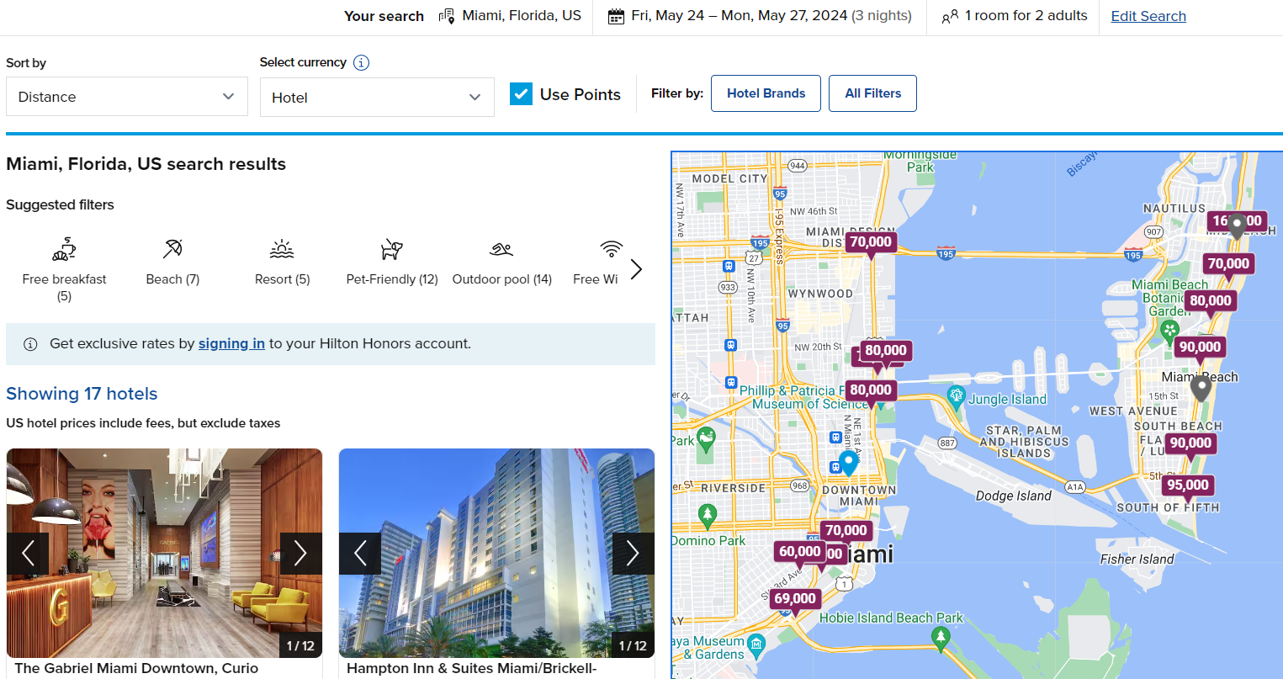Click the signing in link in the banner
Image resolution: width=1283 pixels, height=679 pixels.
click(231, 343)
